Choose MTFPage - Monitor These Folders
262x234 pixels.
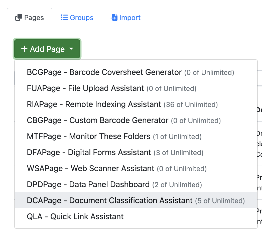click(88, 137)
